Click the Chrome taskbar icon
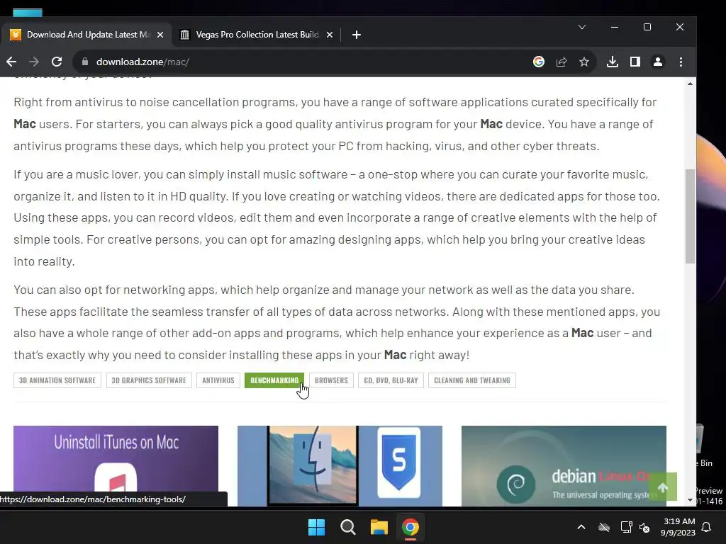The width and height of the screenshot is (726, 544). (x=411, y=527)
